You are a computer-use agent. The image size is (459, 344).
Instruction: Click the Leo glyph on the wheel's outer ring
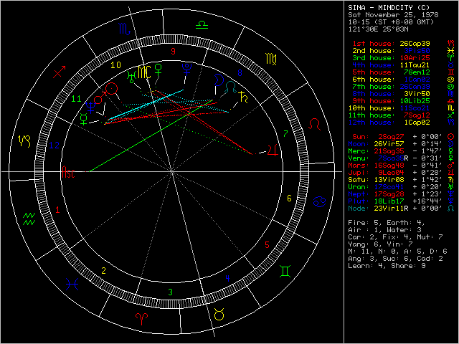point(314,123)
